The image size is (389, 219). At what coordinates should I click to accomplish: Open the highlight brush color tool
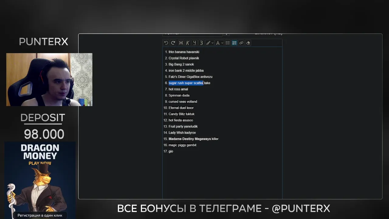208,43
